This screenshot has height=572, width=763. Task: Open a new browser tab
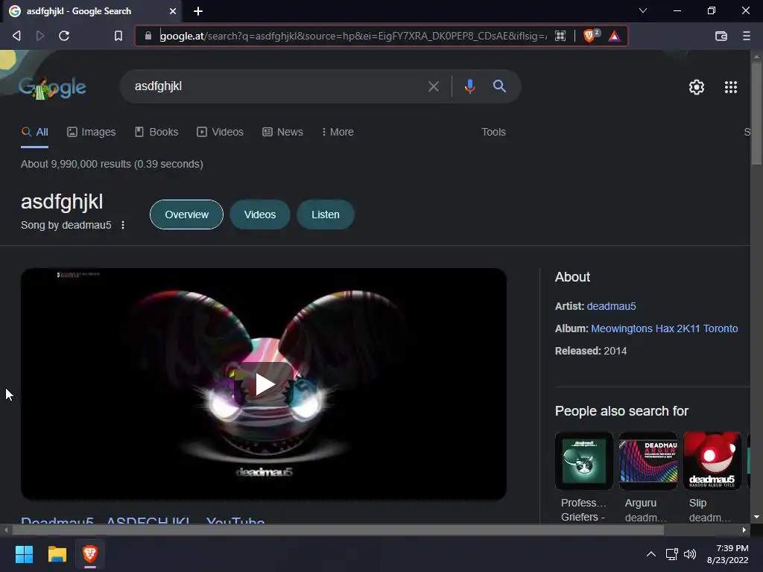[198, 10]
